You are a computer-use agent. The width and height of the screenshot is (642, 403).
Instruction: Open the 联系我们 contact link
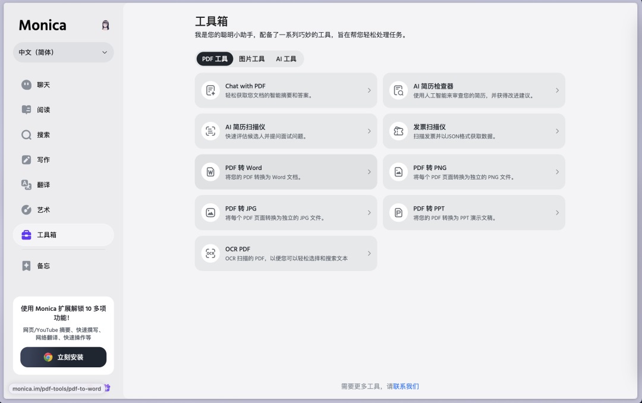tap(406, 386)
